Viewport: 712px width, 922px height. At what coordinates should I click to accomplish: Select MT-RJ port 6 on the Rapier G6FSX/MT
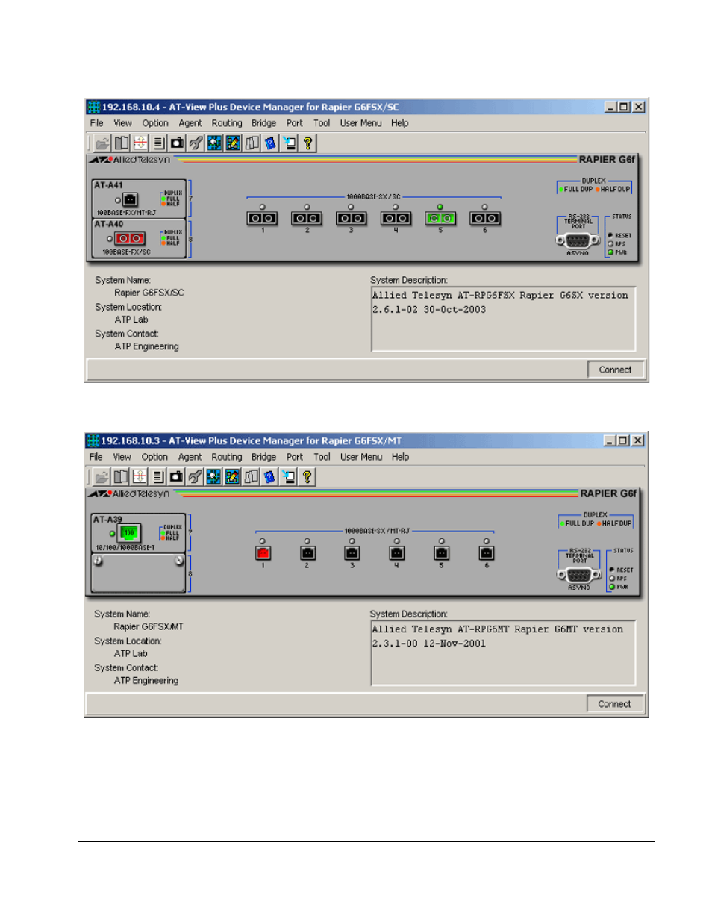pyautogui.click(x=487, y=552)
